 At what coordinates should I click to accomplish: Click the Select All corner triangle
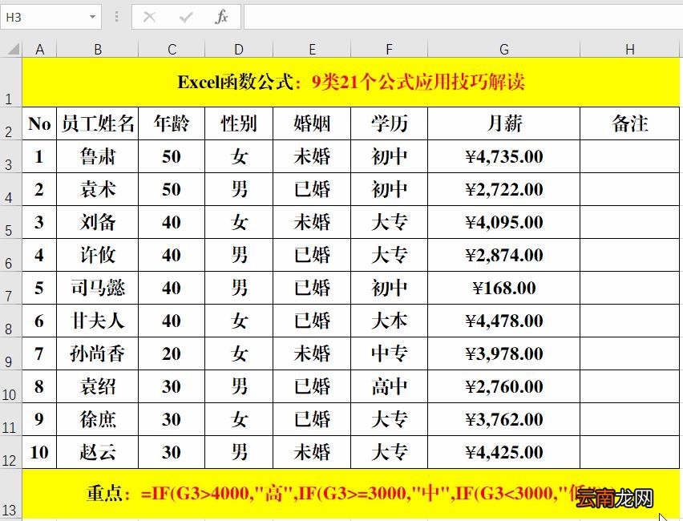pos(12,49)
